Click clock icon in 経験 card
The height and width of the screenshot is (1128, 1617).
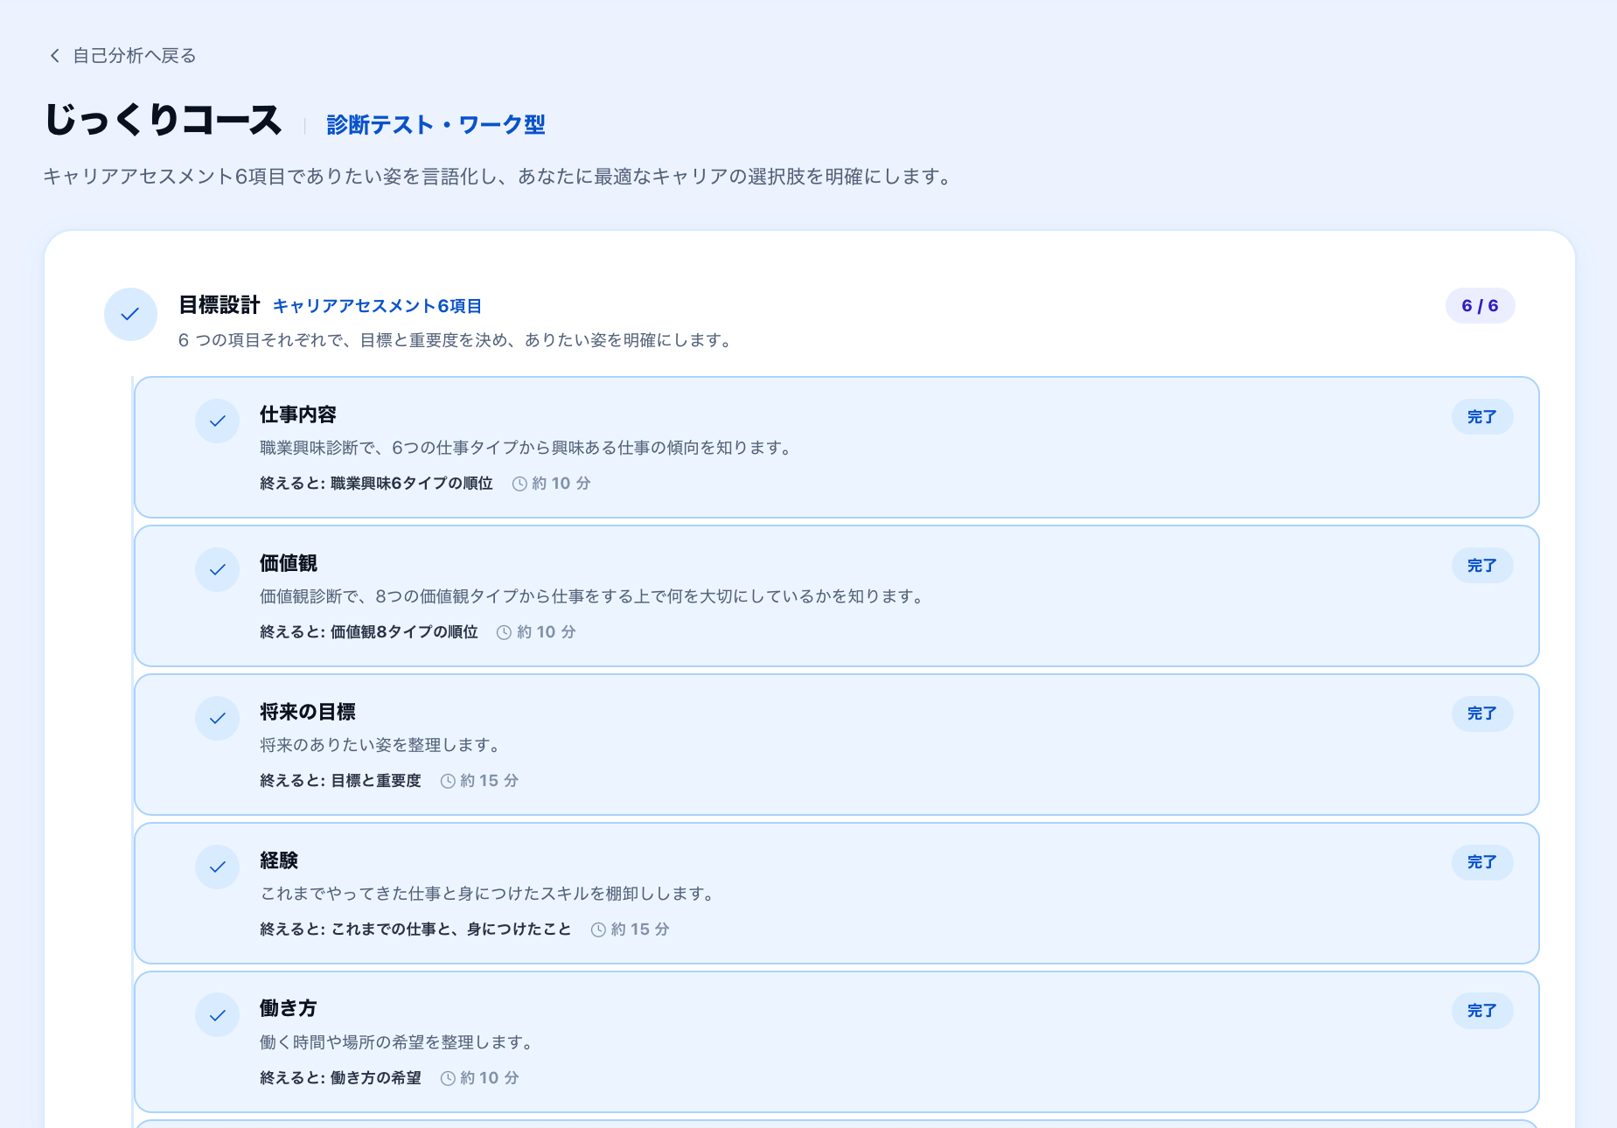(x=598, y=930)
